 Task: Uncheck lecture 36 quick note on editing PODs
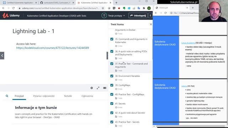tap(112, 51)
